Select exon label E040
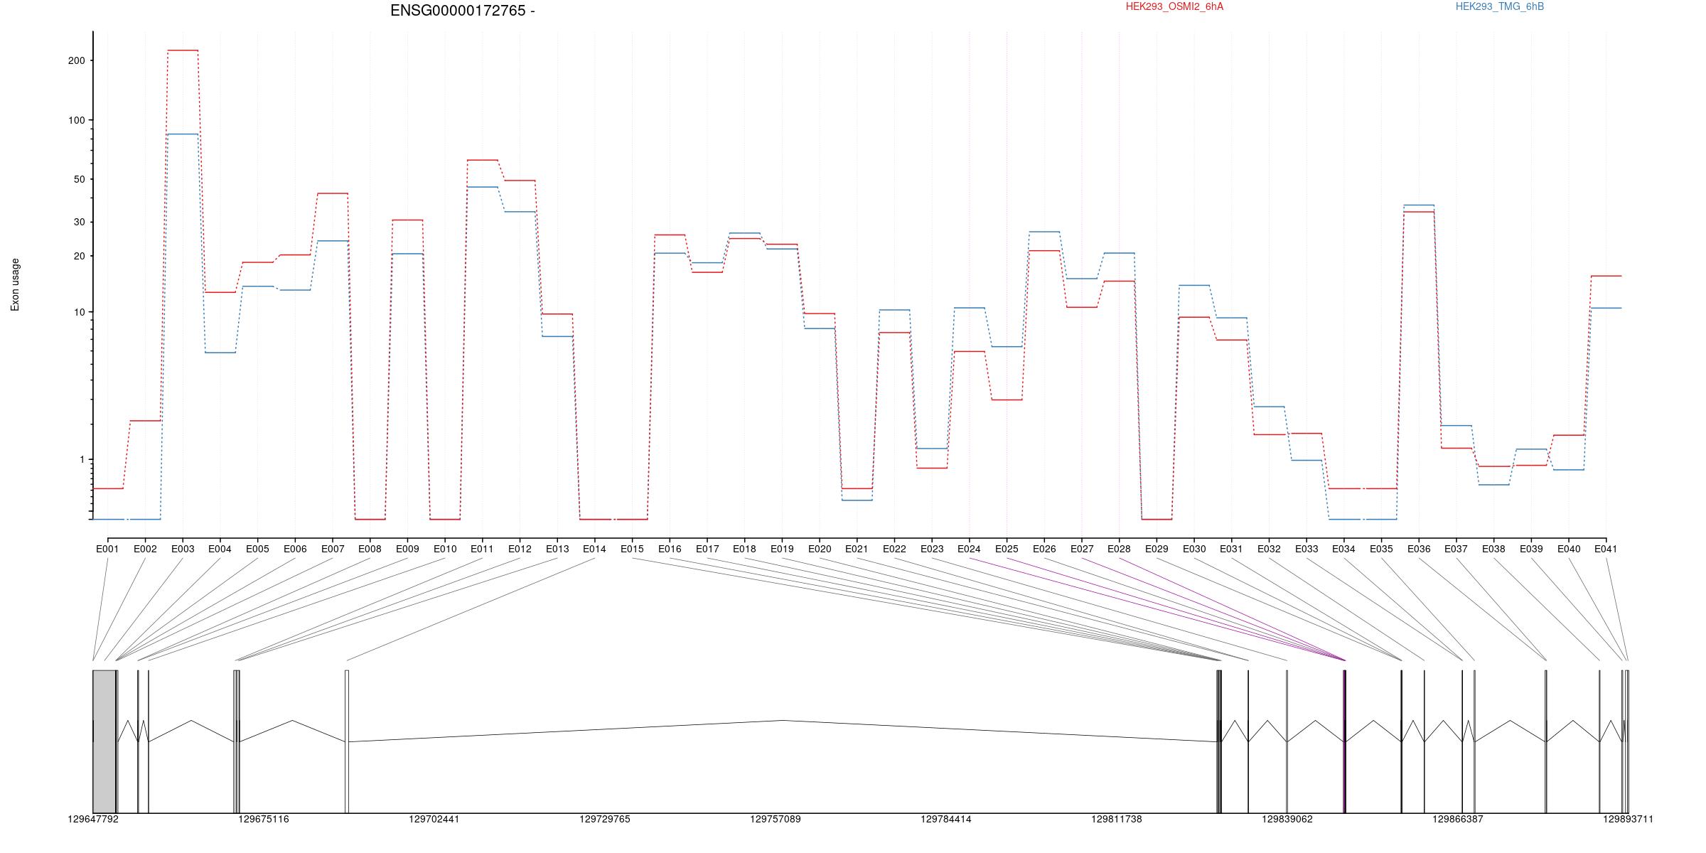1706x853 pixels. [1569, 549]
